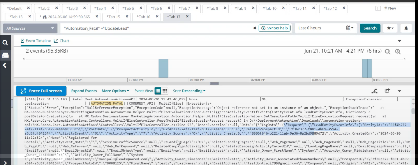Click the Expand Events link
This screenshot has height=165, width=418.
click(84, 91)
